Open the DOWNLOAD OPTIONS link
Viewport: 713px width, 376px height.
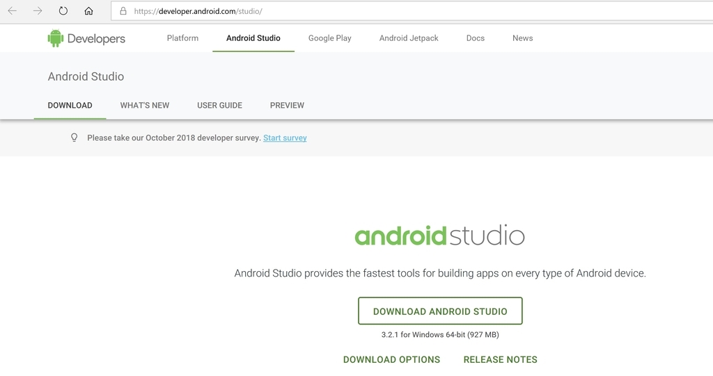(x=391, y=359)
